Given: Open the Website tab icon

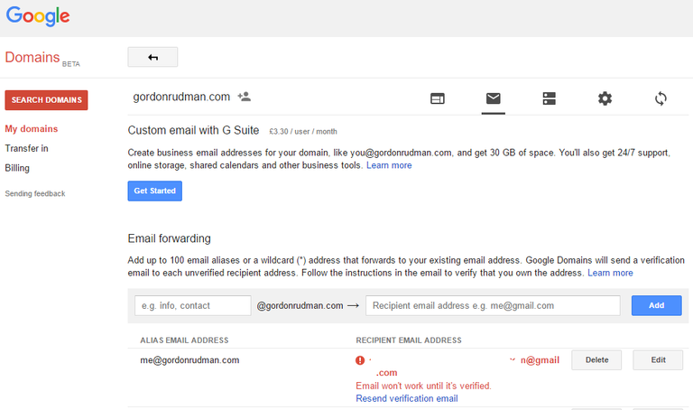Looking at the screenshot, I should coord(437,98).
